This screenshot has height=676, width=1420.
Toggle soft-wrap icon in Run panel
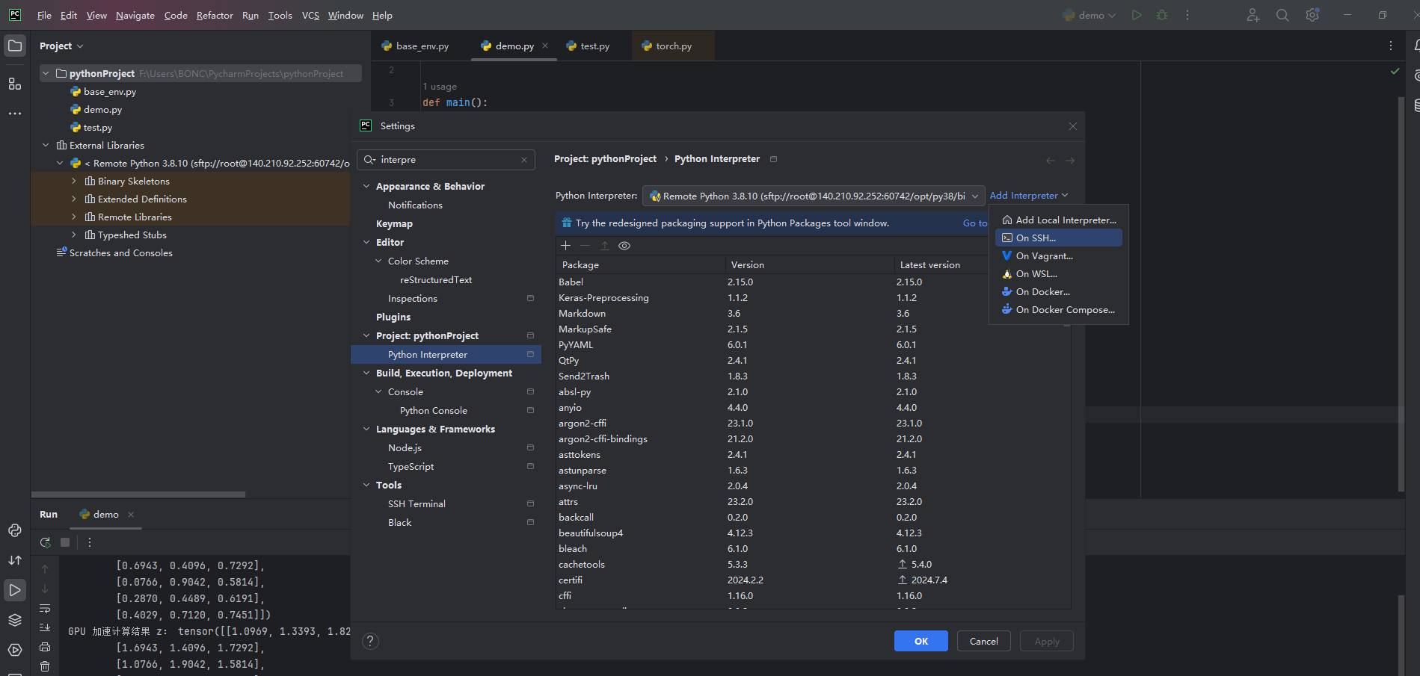45,608
